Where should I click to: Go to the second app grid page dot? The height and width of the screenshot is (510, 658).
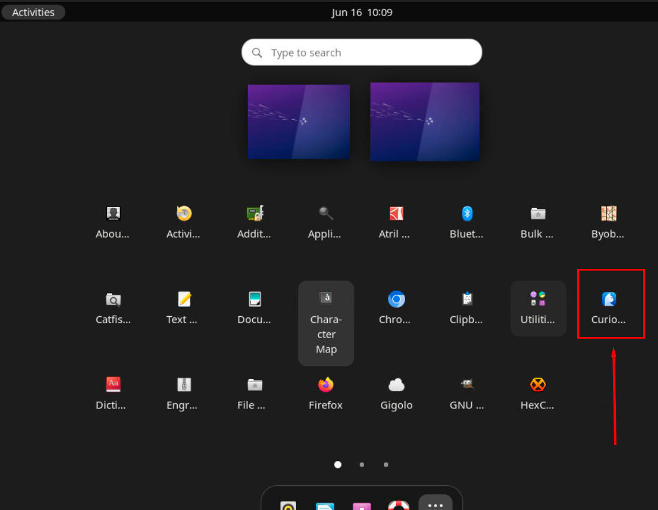point(362,464)
